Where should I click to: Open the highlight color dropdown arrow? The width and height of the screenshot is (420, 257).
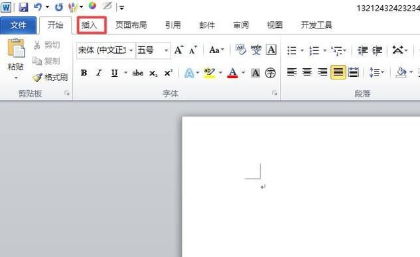(220, 72)
